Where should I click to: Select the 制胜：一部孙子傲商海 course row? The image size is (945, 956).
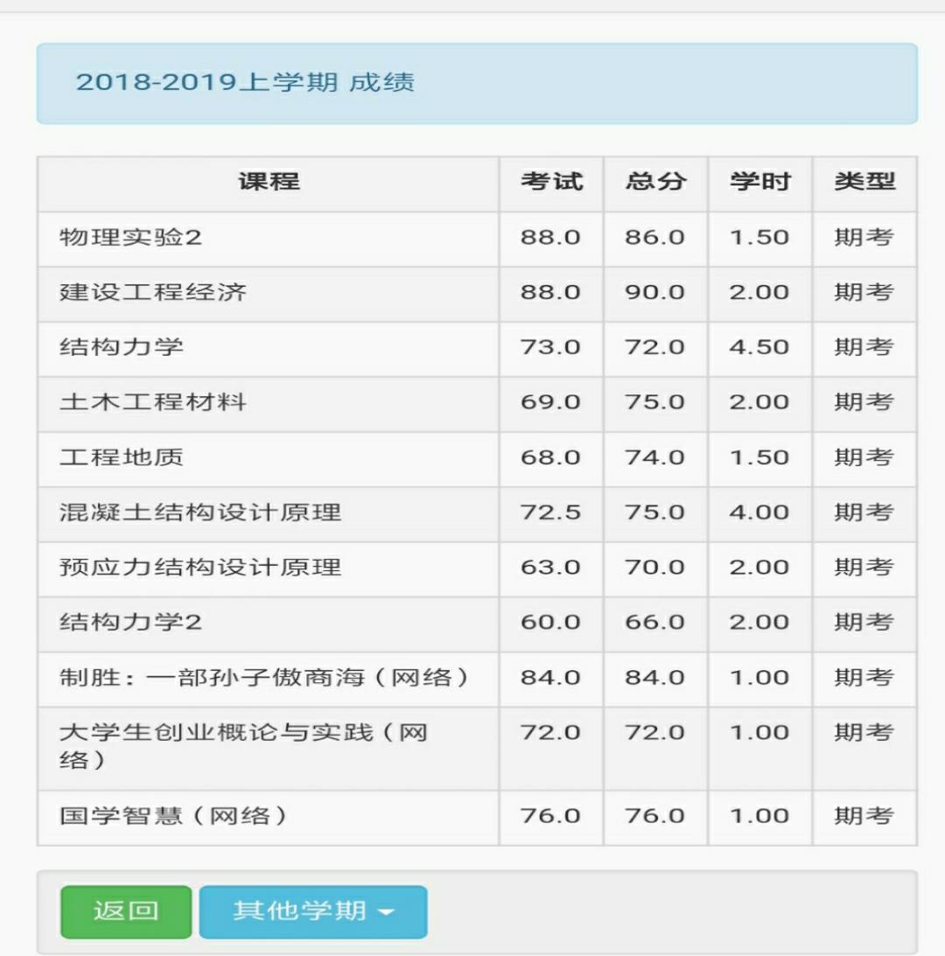click(x=264, y=678)
